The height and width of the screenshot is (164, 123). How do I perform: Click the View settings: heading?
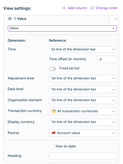[17, 8]
